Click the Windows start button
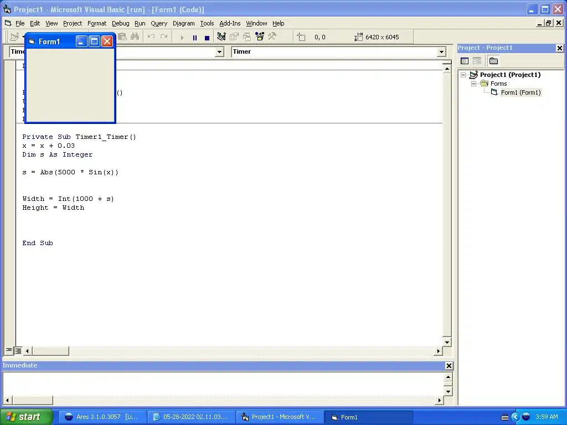Screen dimensions: 567x425 click(26, 417)
